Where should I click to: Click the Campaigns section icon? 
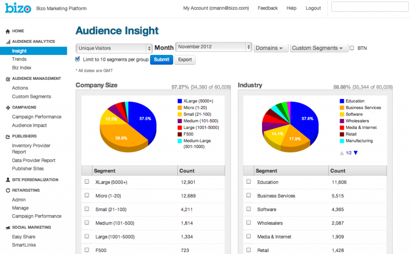8,108
